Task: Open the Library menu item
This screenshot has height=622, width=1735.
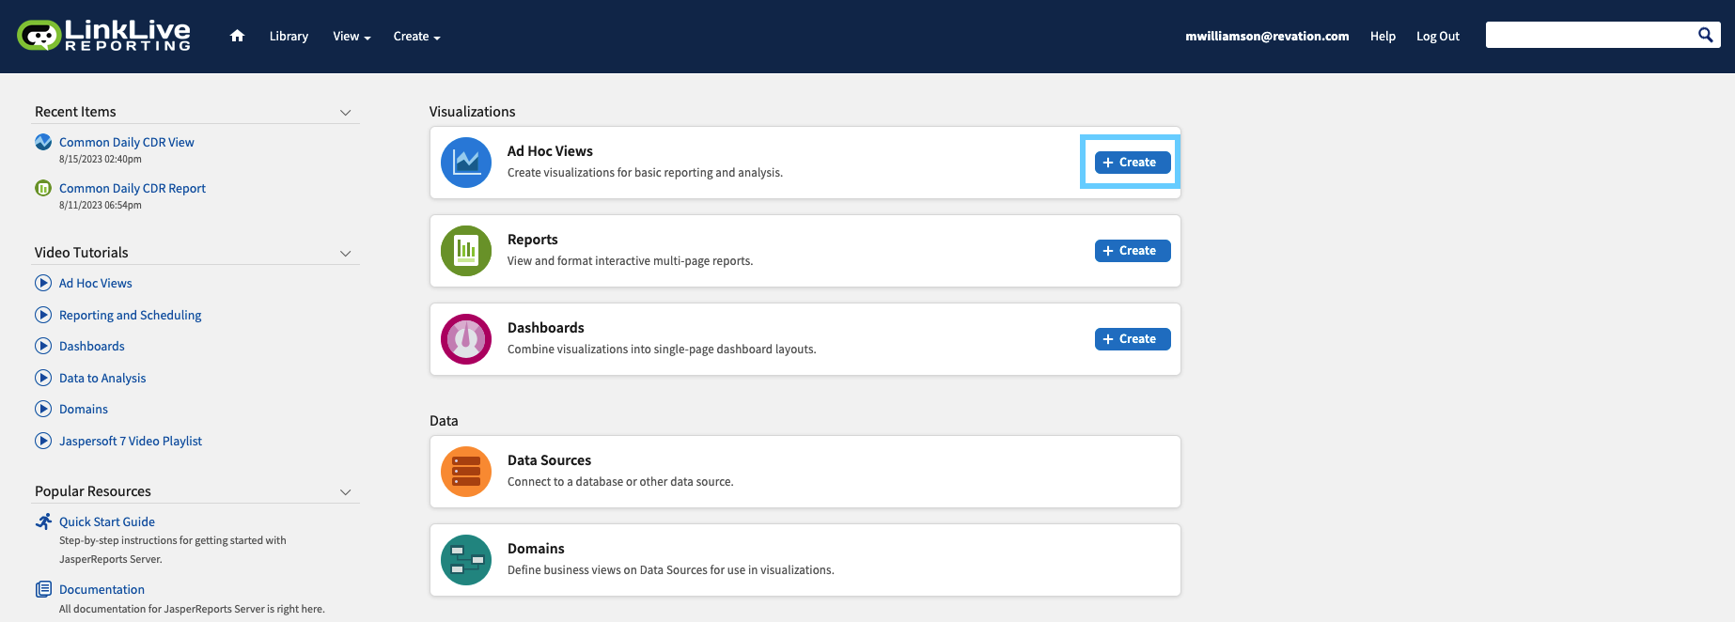Action: pyautogui.click(x=289, y=37)
